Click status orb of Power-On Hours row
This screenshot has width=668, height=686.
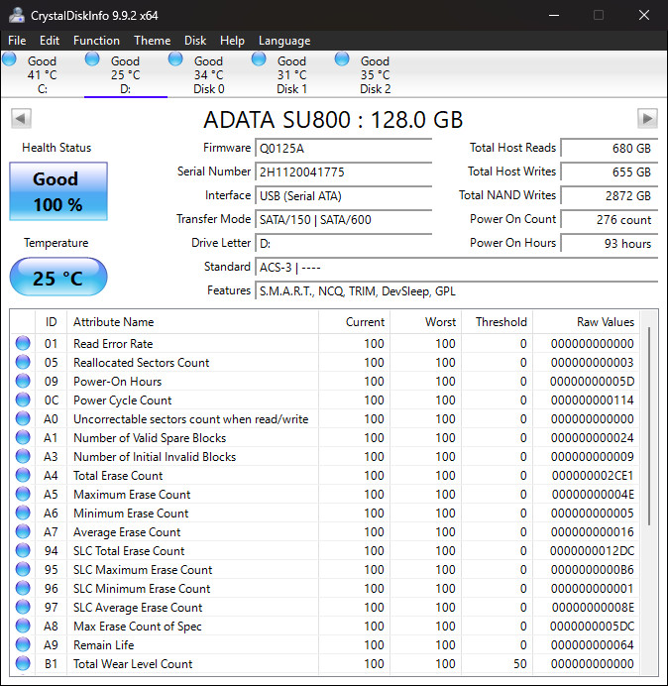pos(23,381)
